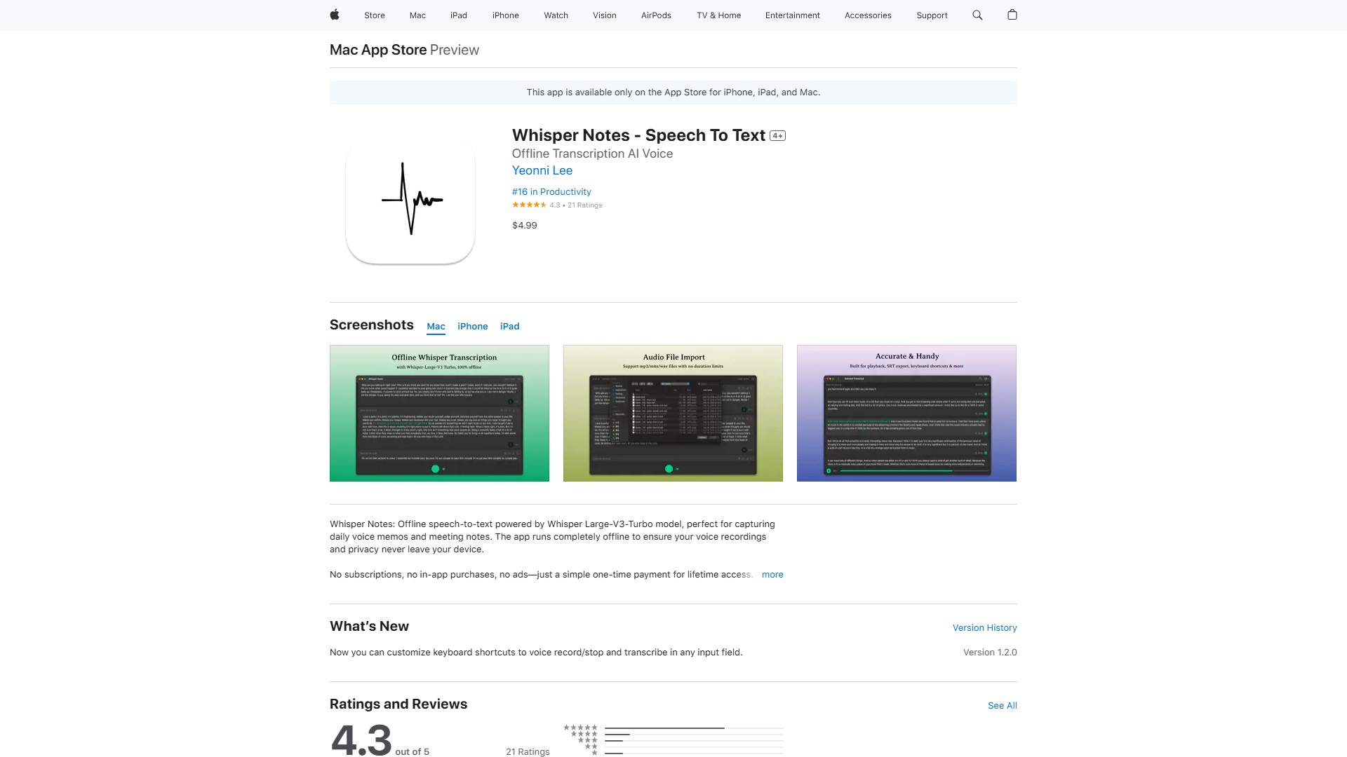
Task: Click the Apple logo icon
Action: tap(335, 15)
